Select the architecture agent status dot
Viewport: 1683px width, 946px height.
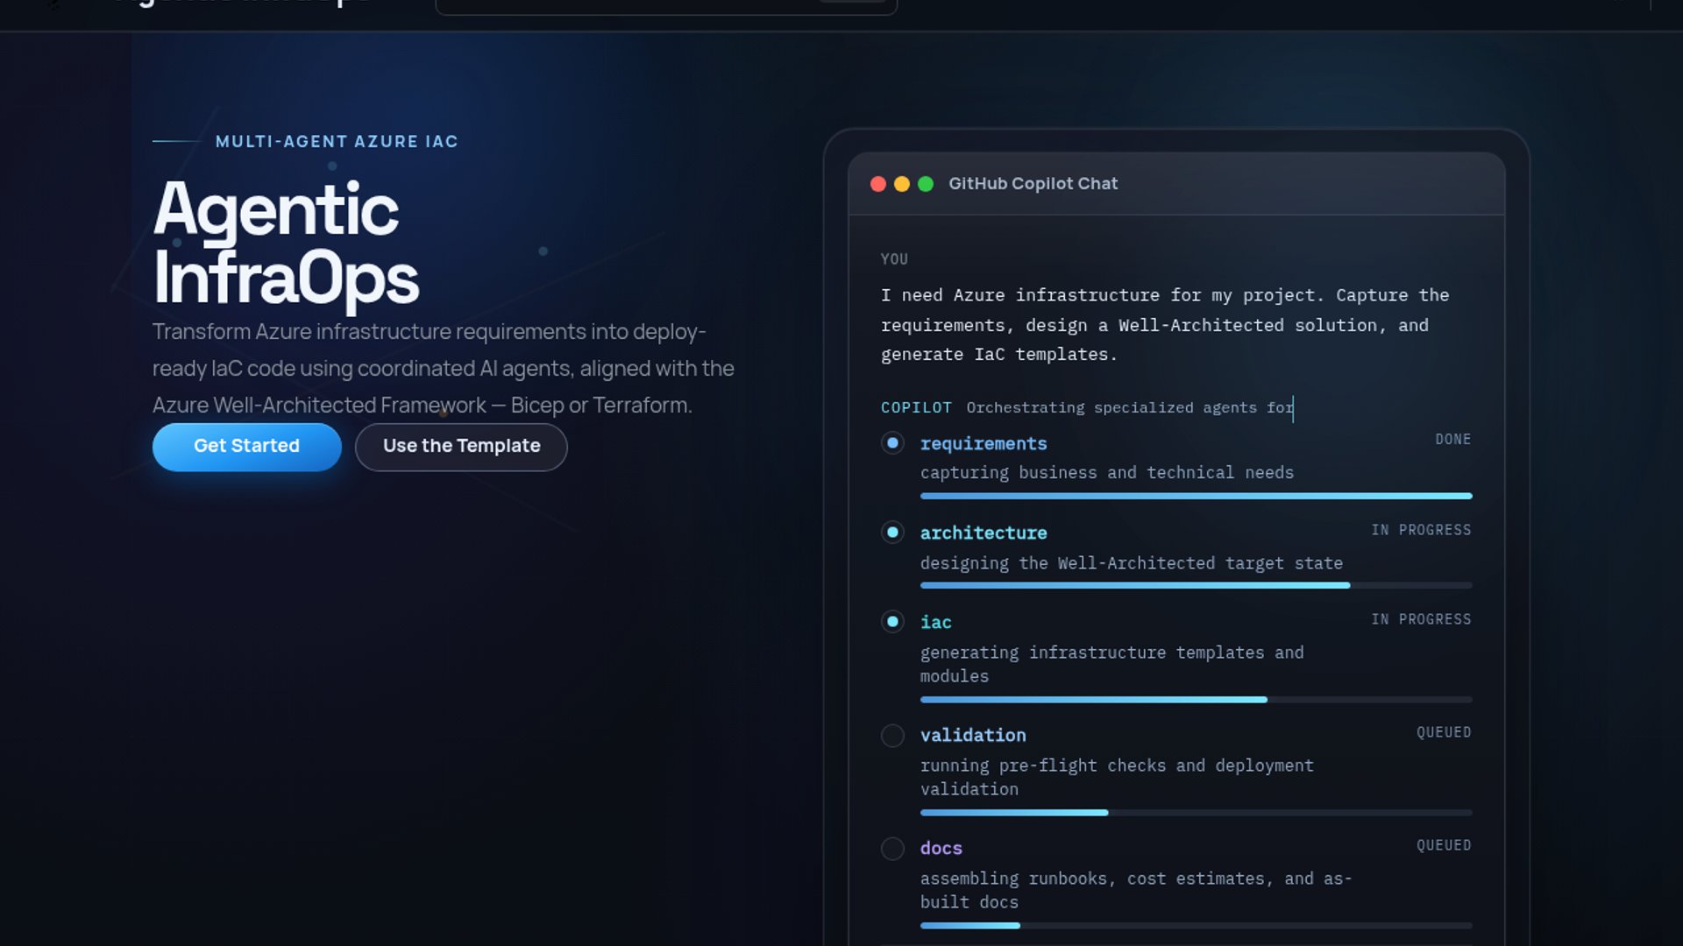click(x=892, y=533)
